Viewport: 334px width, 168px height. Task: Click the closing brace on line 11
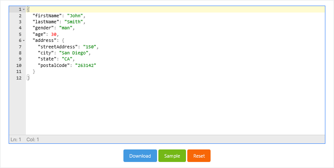[x=34, y=72]
